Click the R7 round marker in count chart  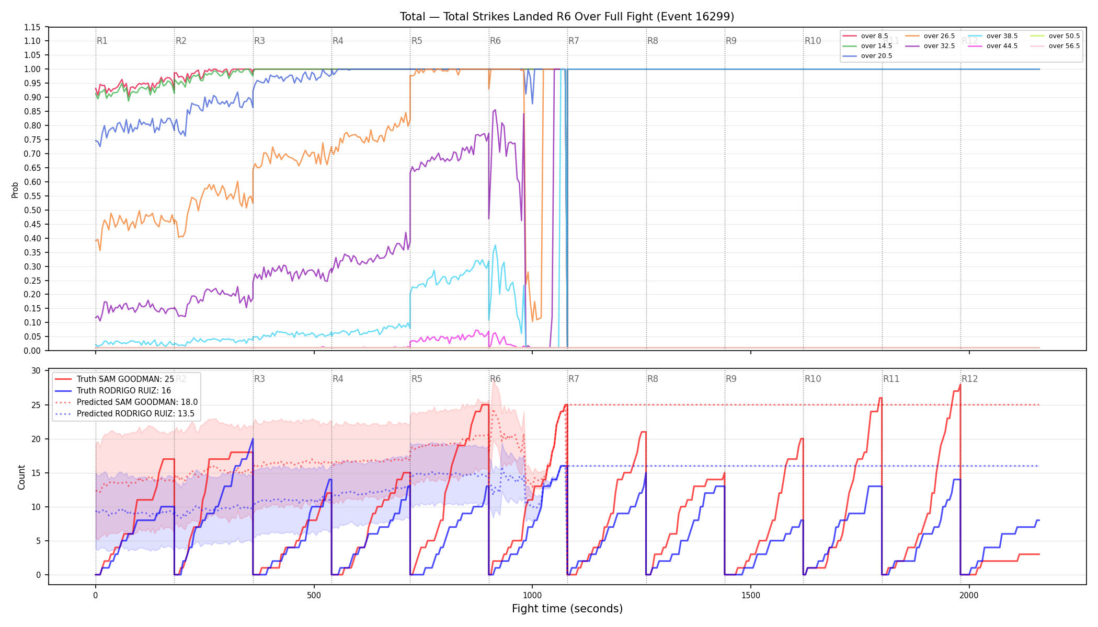[574, 379]
